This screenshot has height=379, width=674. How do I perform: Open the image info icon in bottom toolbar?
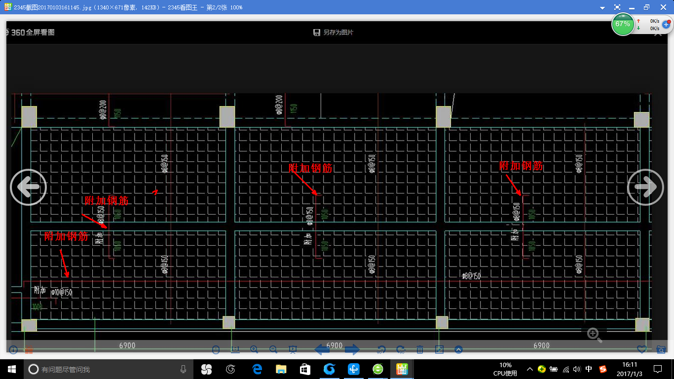pyautogui.click(x=13, y=350)
